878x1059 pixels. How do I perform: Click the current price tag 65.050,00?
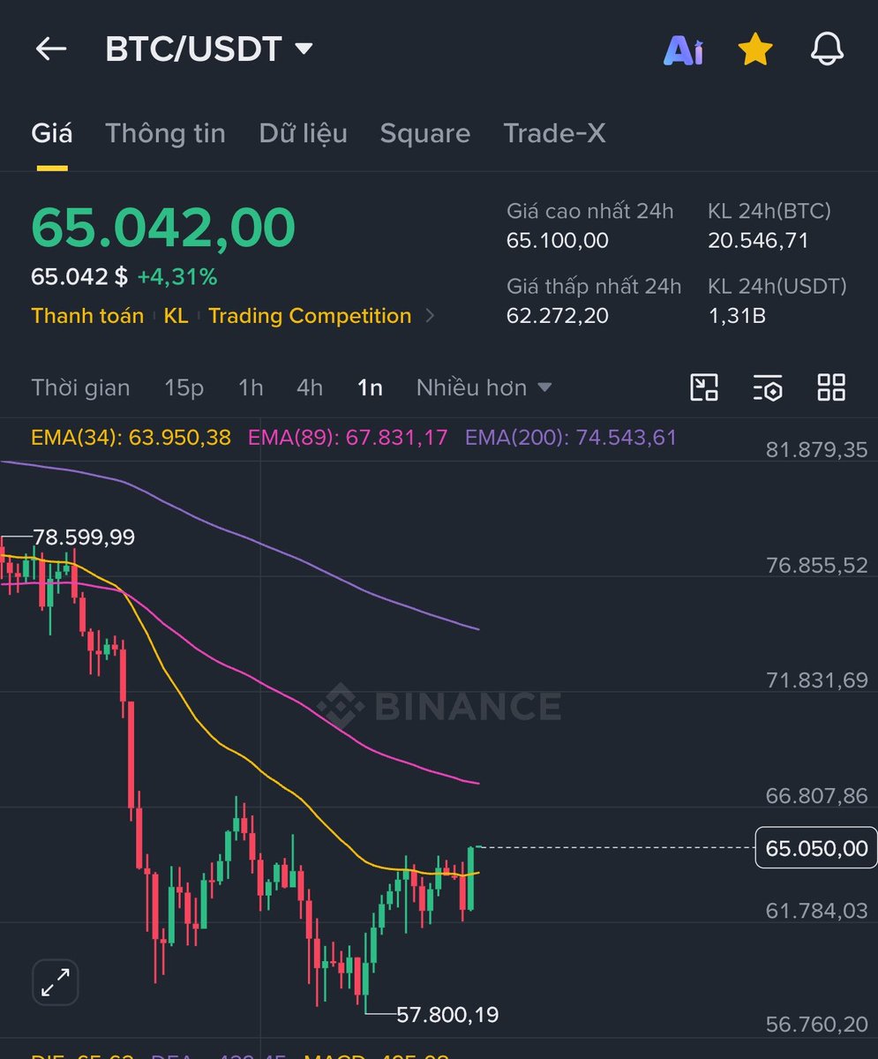click(x=816, y=848)
